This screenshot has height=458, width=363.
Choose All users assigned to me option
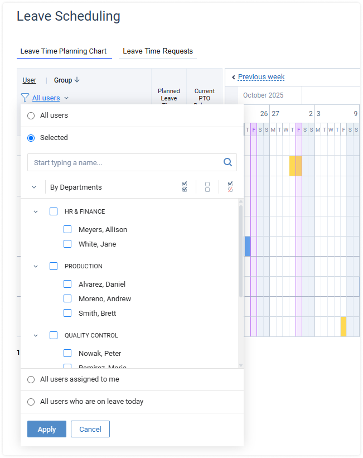(31, 379)
